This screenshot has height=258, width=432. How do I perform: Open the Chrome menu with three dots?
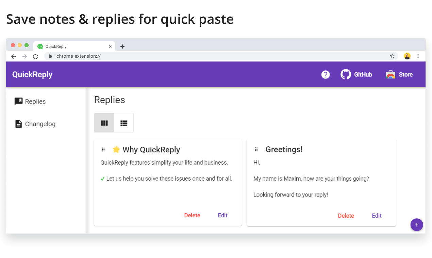(x=418, y=56)
